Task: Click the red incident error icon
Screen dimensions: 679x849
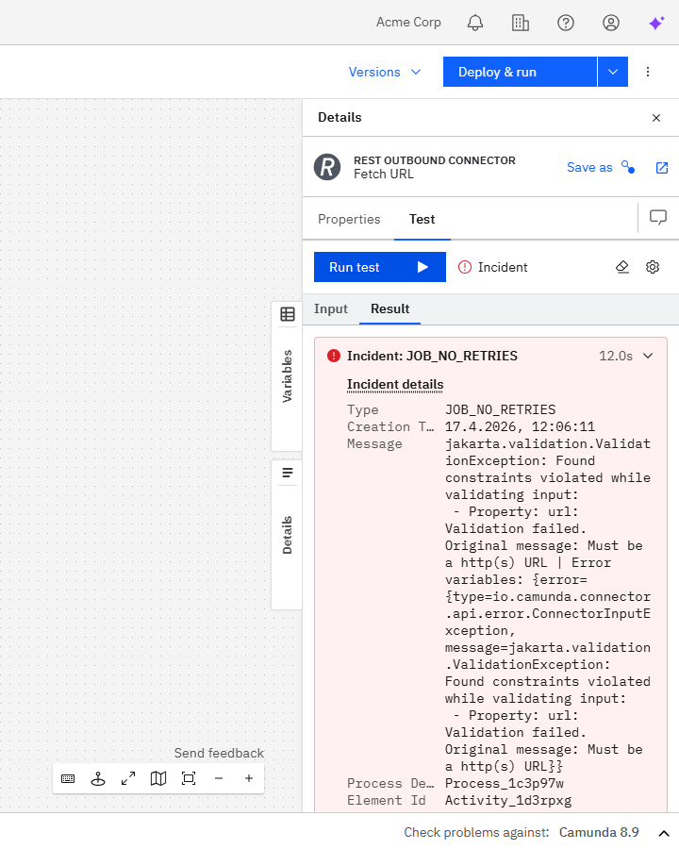Action: tap(334, 356)
